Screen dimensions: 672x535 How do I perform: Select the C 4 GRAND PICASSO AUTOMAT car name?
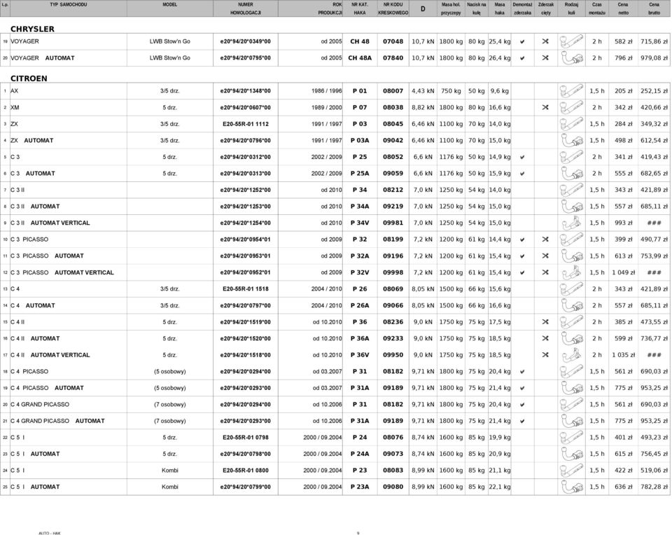(x=57, y=421)
